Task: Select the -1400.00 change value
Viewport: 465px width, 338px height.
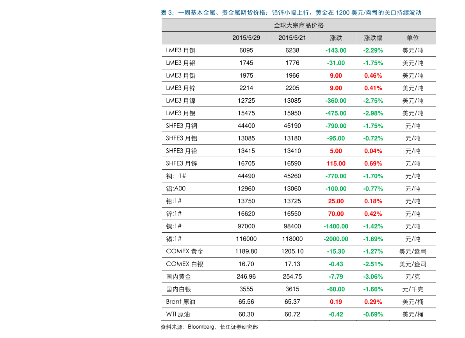Action: click(x=336, y=226)
